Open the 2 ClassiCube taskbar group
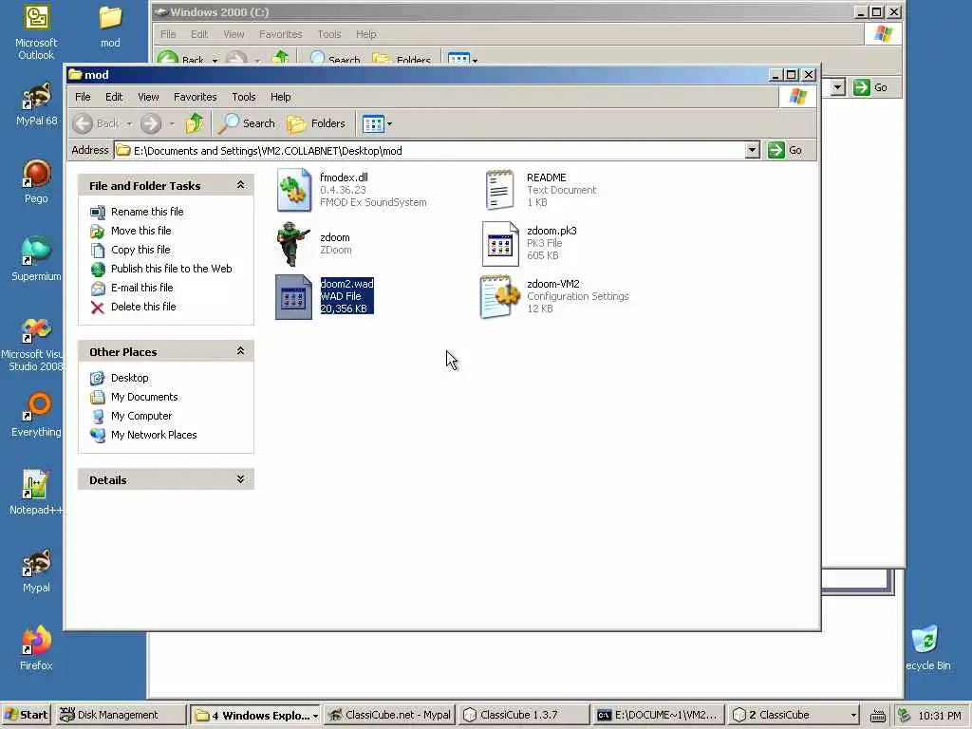Image resolution: width=972 pixels, height=729 pixels. pos(794,715)
